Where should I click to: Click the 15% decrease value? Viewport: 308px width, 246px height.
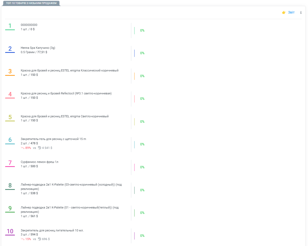coord(28,239)
